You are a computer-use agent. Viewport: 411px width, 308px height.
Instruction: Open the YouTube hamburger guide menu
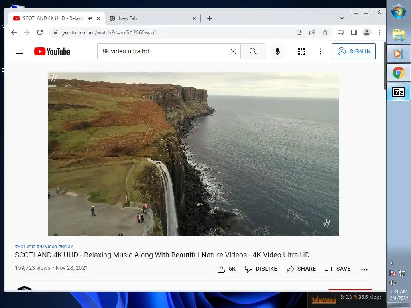pyautogui.click(x=20, y=51)
